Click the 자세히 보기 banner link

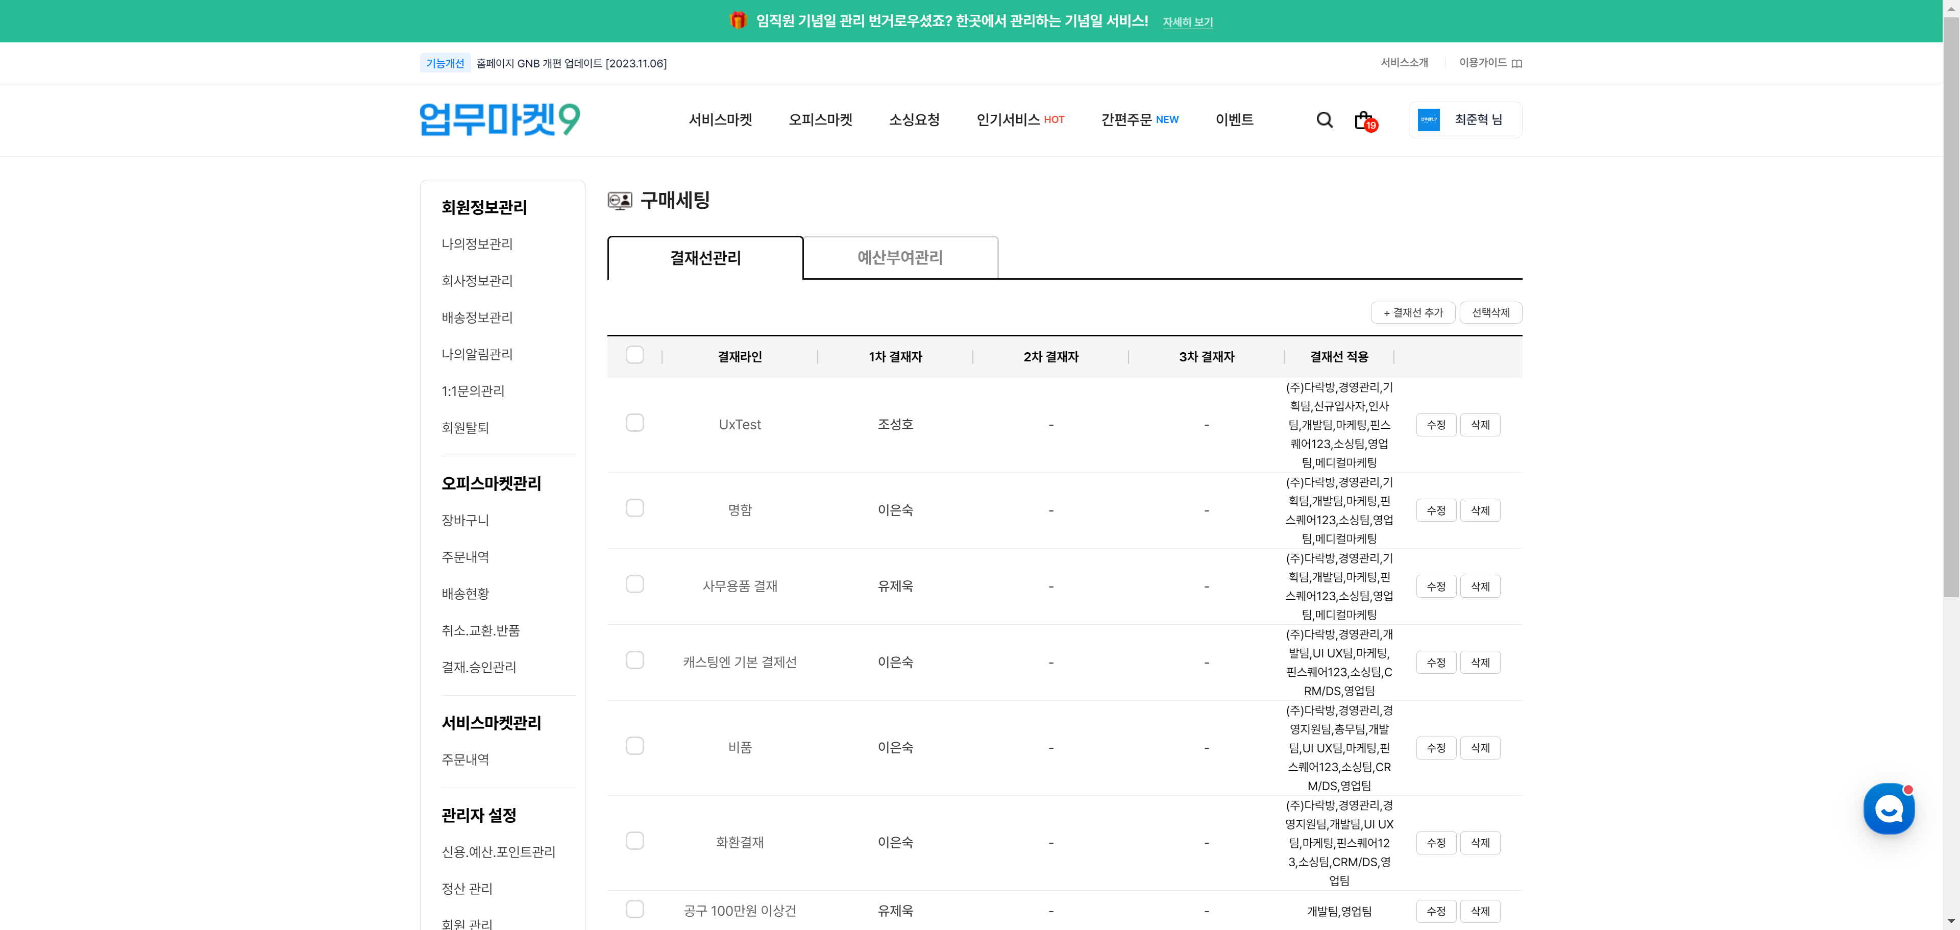point(1187,22)
